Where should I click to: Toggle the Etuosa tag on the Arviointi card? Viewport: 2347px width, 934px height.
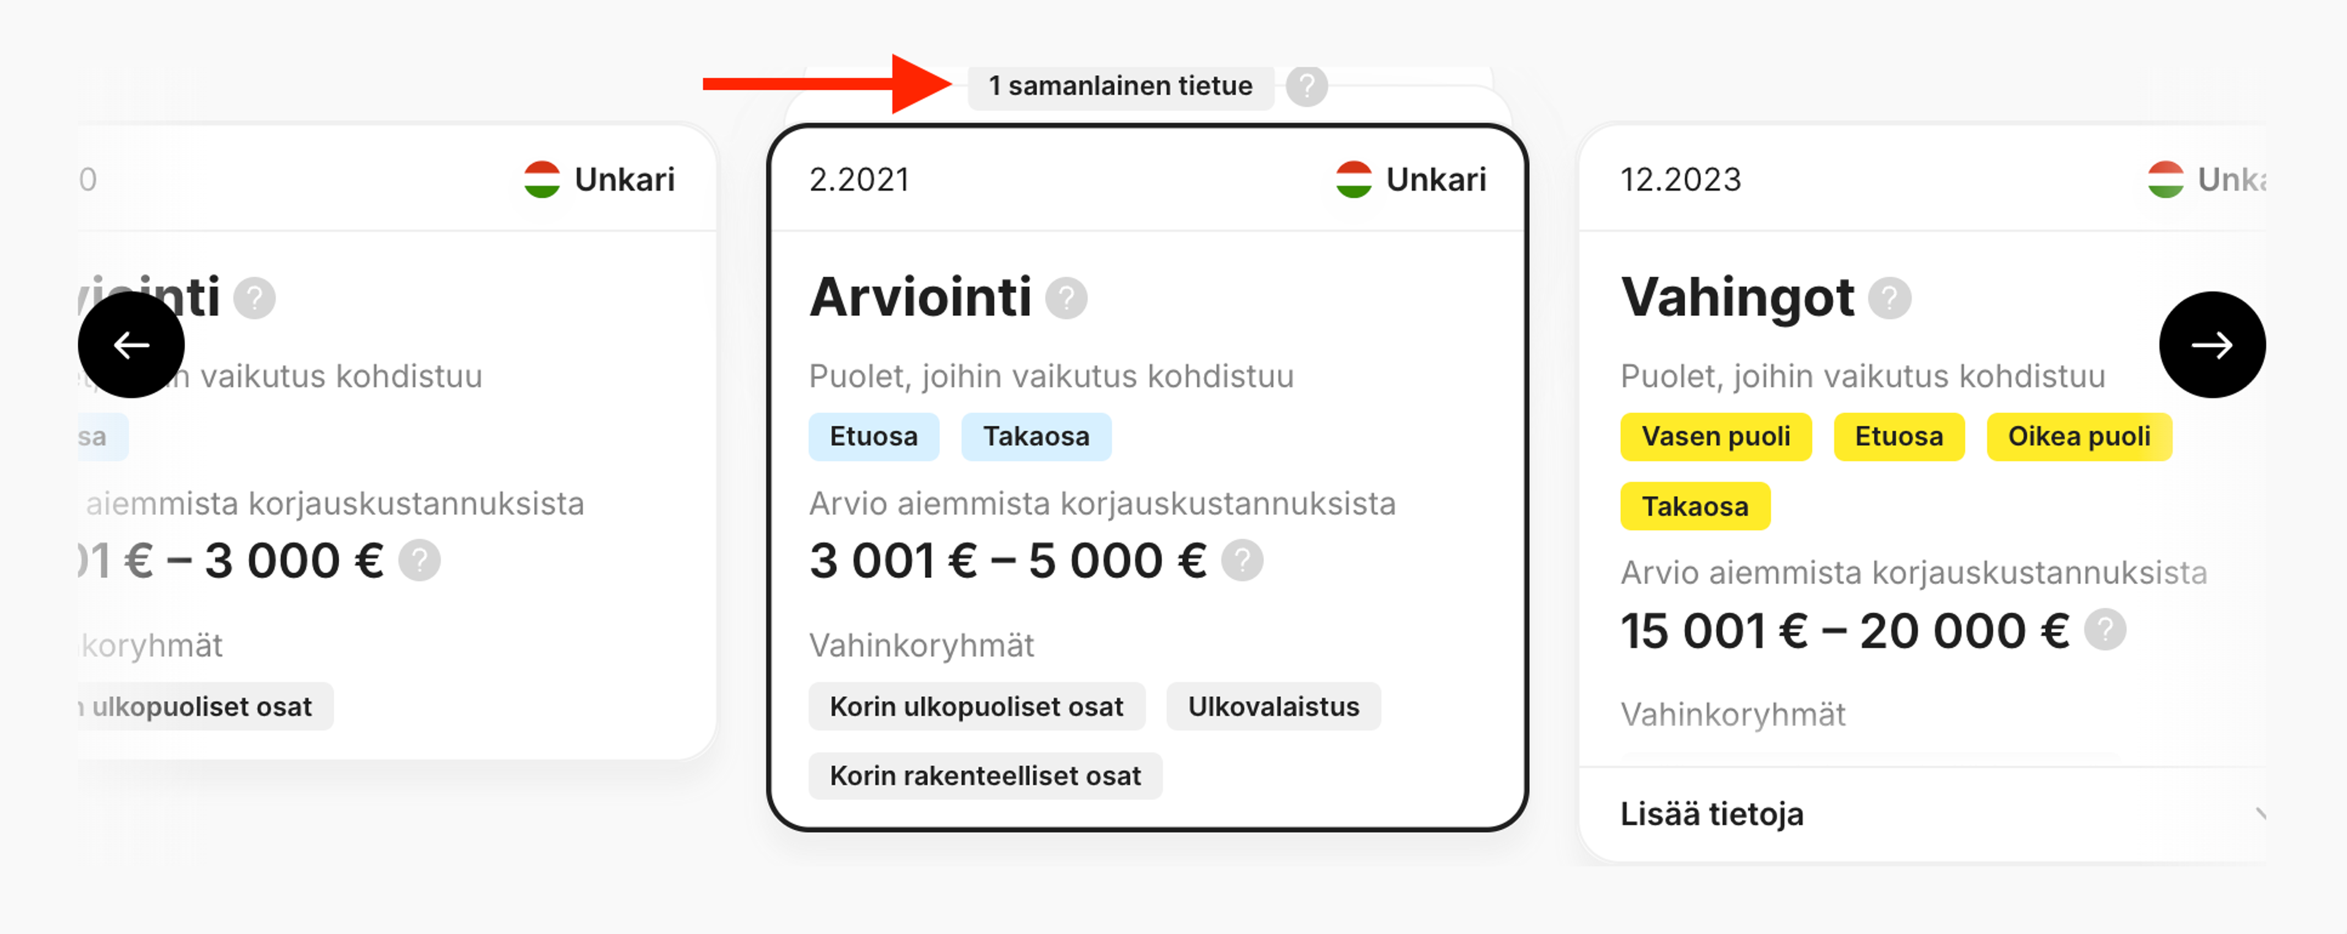[x=873, y=436]
